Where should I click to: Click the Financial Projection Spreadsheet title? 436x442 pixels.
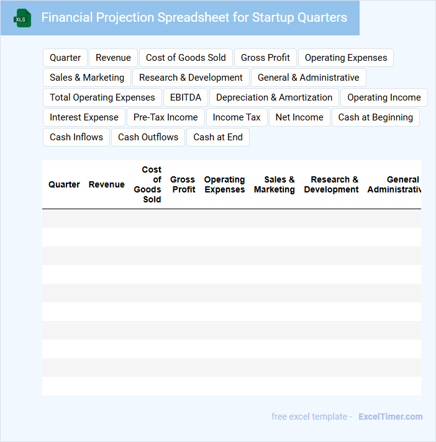[x=194, y=17]
